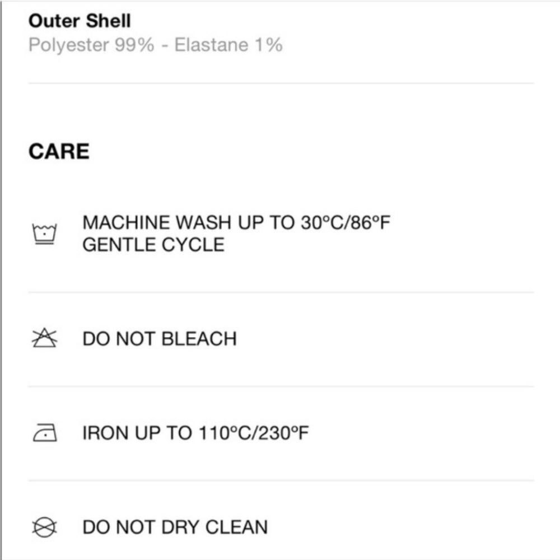Select the Outer Shell heading
The width and height of the screenshot is (560, 560).
(x=80, y=22)
